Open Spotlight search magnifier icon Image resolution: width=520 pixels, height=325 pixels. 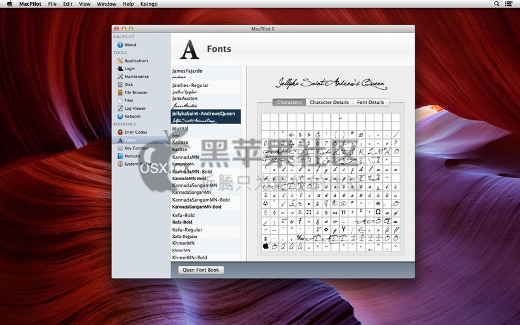point(497,4)
